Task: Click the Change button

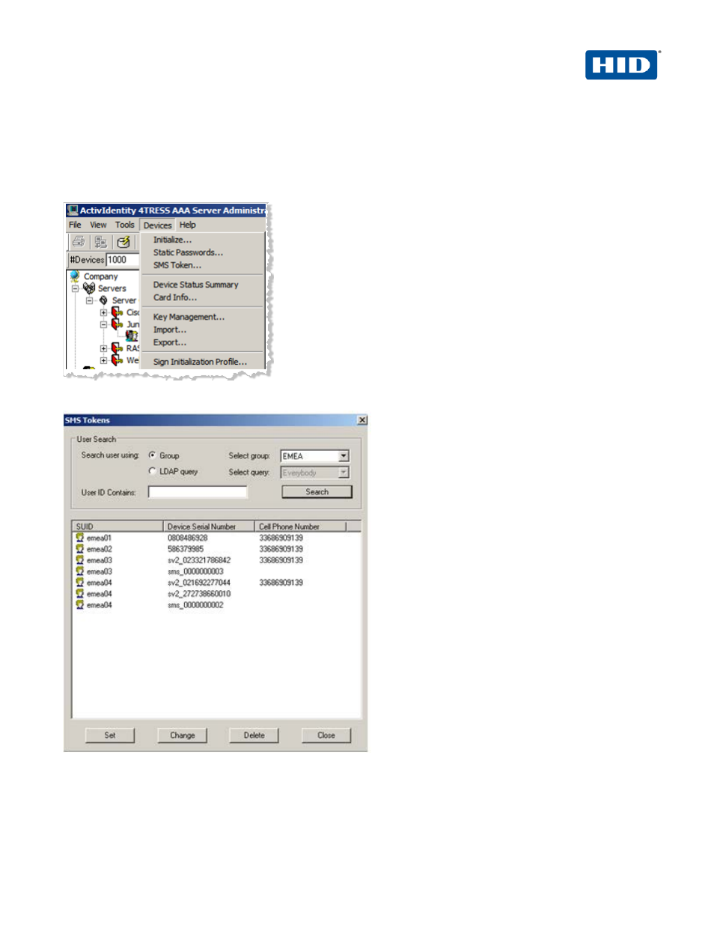Action: (x=182, y=736)
